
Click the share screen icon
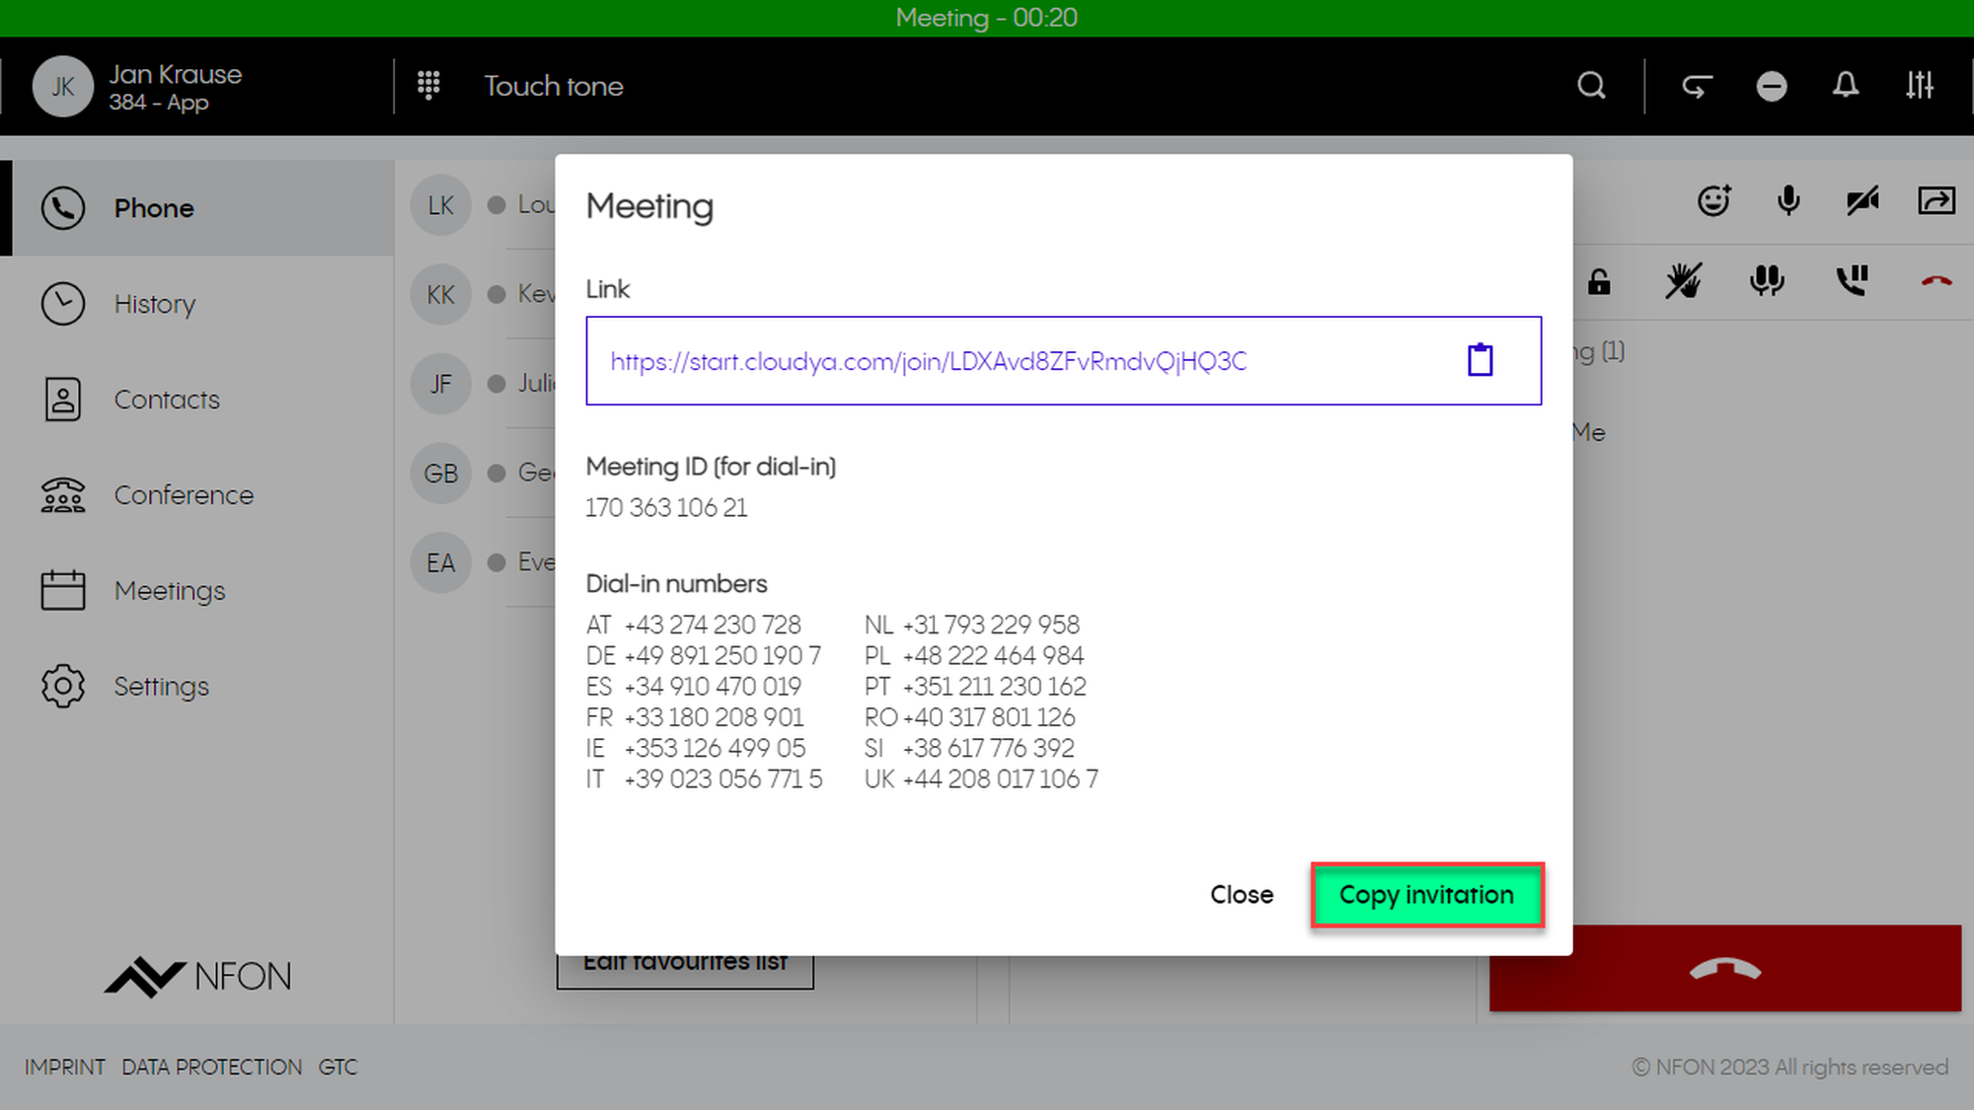[1936, 201]
